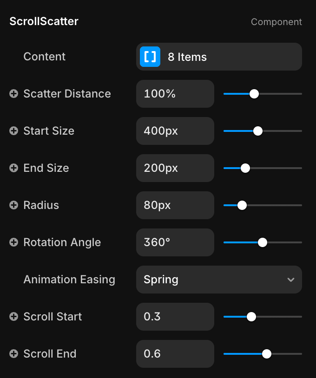Click the Scatter Distance 100% input field
Screen dimensions: 316x378
[175, 94]
